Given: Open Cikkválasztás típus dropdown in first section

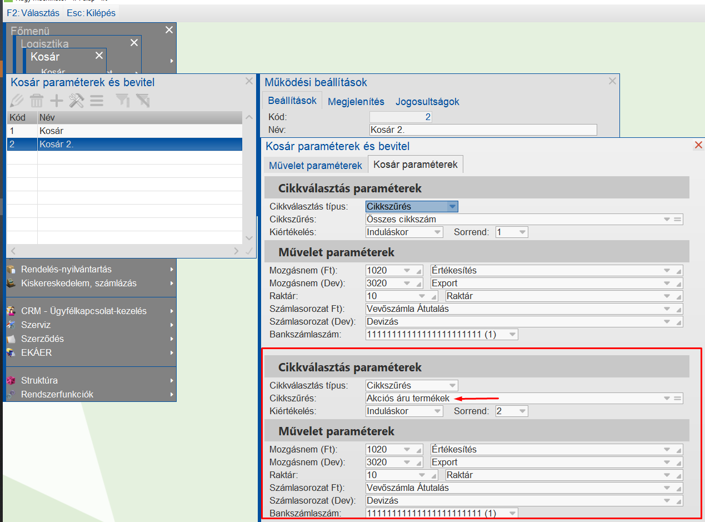Looking at the screenshot, I should pos(452,207).
